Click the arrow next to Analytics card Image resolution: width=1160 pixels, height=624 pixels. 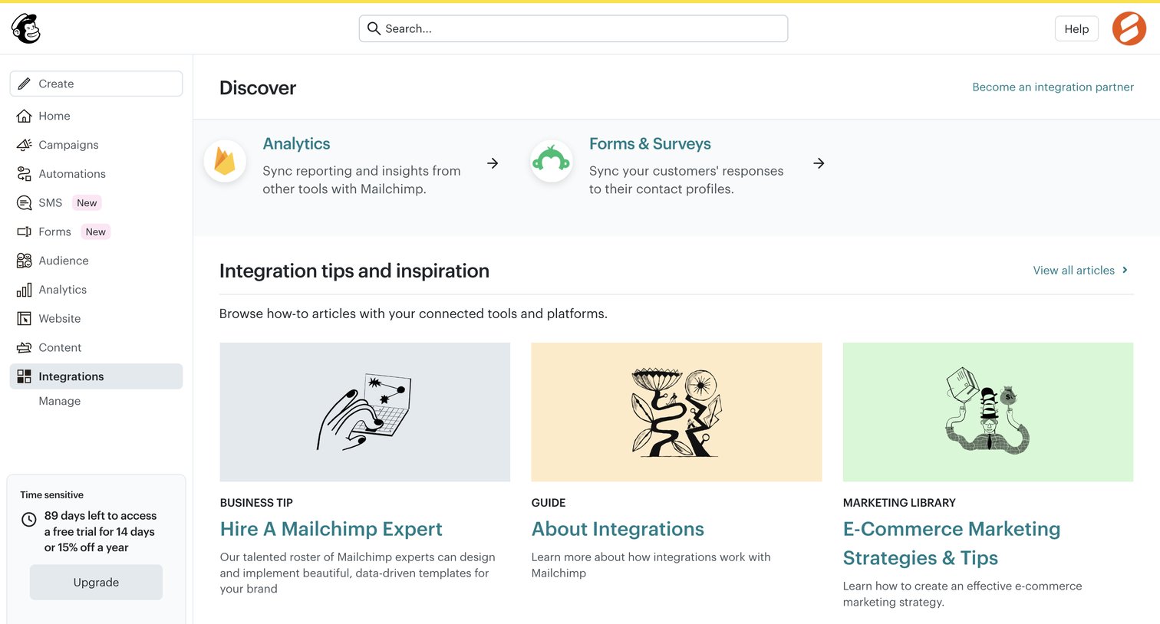pyautogui.click(x=493, y=163)
